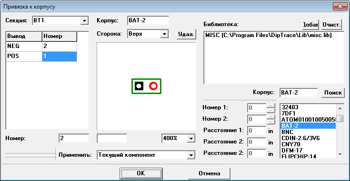Select the black square pad in preview

tap(139, 86)
